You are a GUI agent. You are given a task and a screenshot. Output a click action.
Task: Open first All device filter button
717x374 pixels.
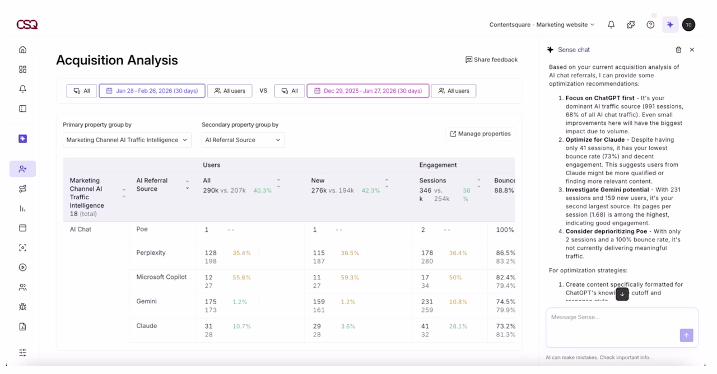pyautogui.click(x=82, y=91)
